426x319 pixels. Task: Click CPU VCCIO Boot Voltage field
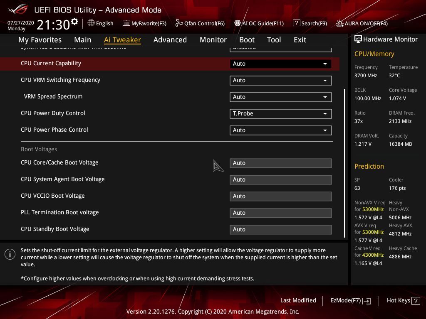click(280, 196)
